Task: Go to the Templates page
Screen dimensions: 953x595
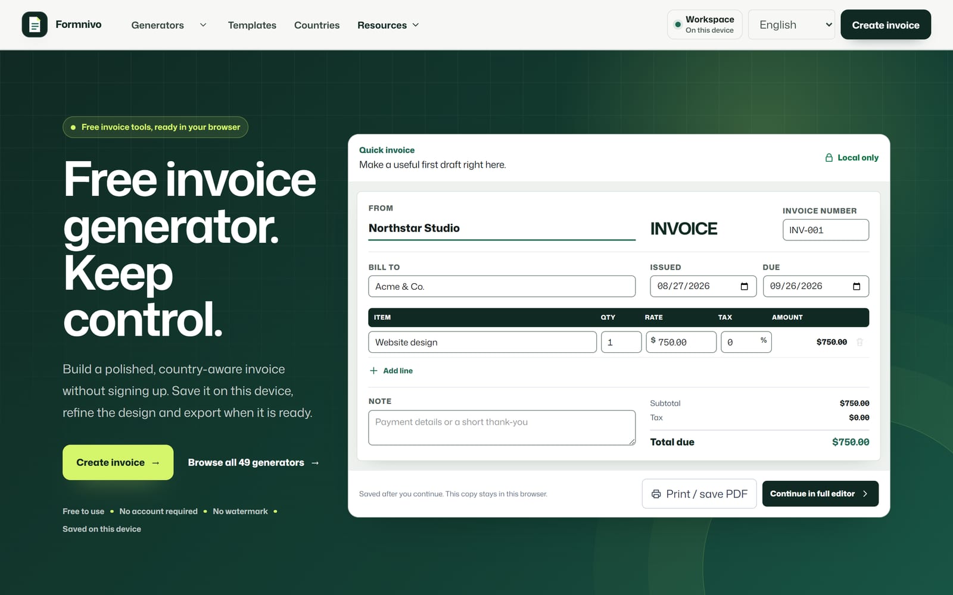Action: point(252,25)
